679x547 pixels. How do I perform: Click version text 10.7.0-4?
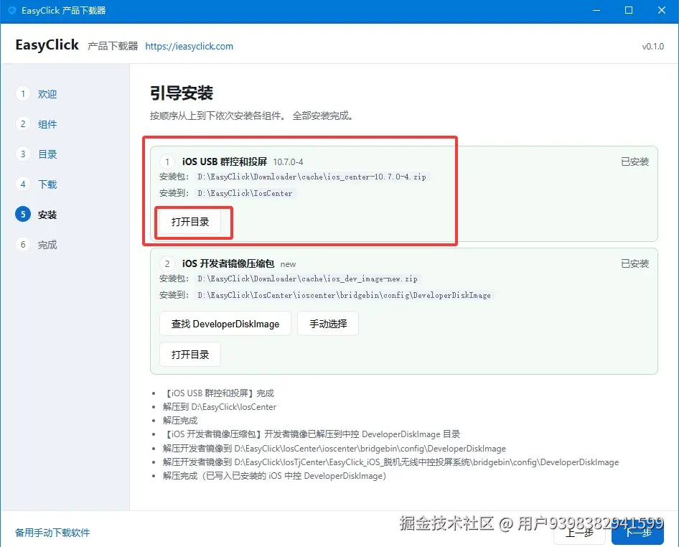click(x=288, y=162)
